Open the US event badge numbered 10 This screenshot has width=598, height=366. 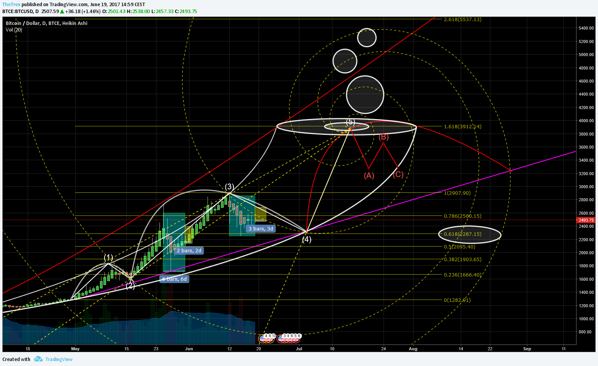273,336
